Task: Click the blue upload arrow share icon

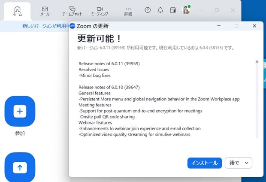Action: pyautogui.click(x=20, y=167)
